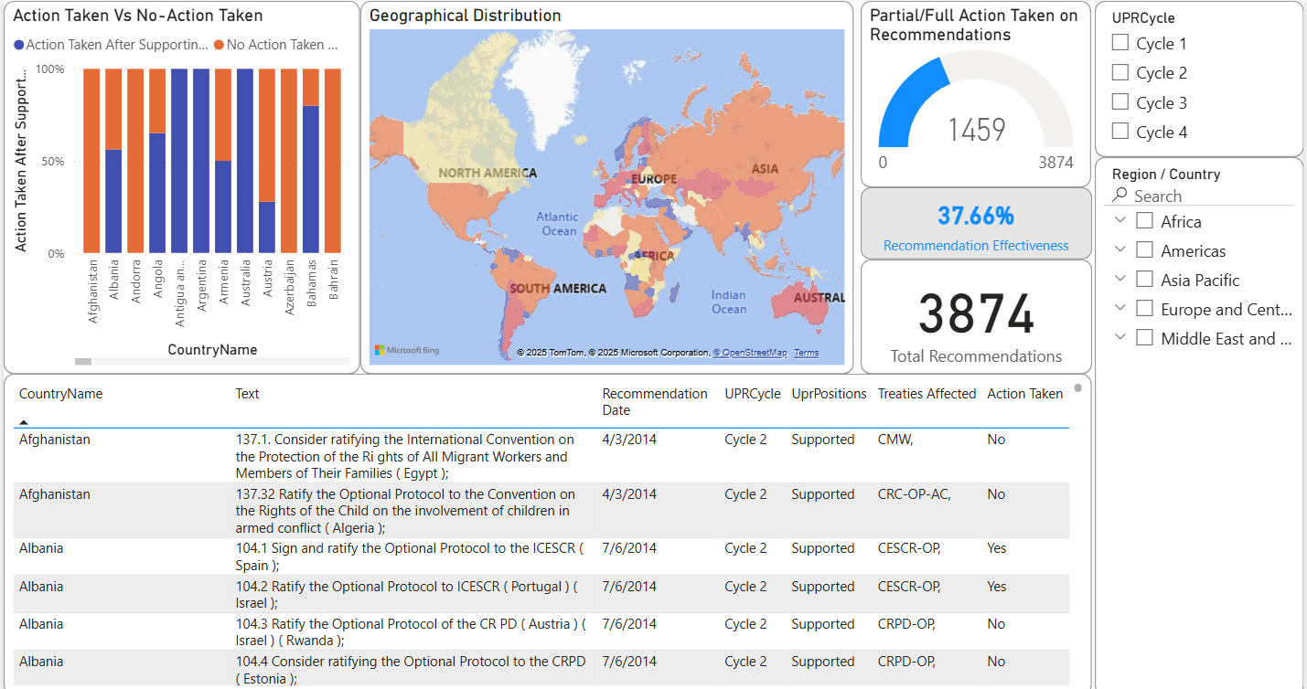Click blue legend dot for Action Taken
The height and width of the screenshot is (689, 1307).
coord(19,45)
